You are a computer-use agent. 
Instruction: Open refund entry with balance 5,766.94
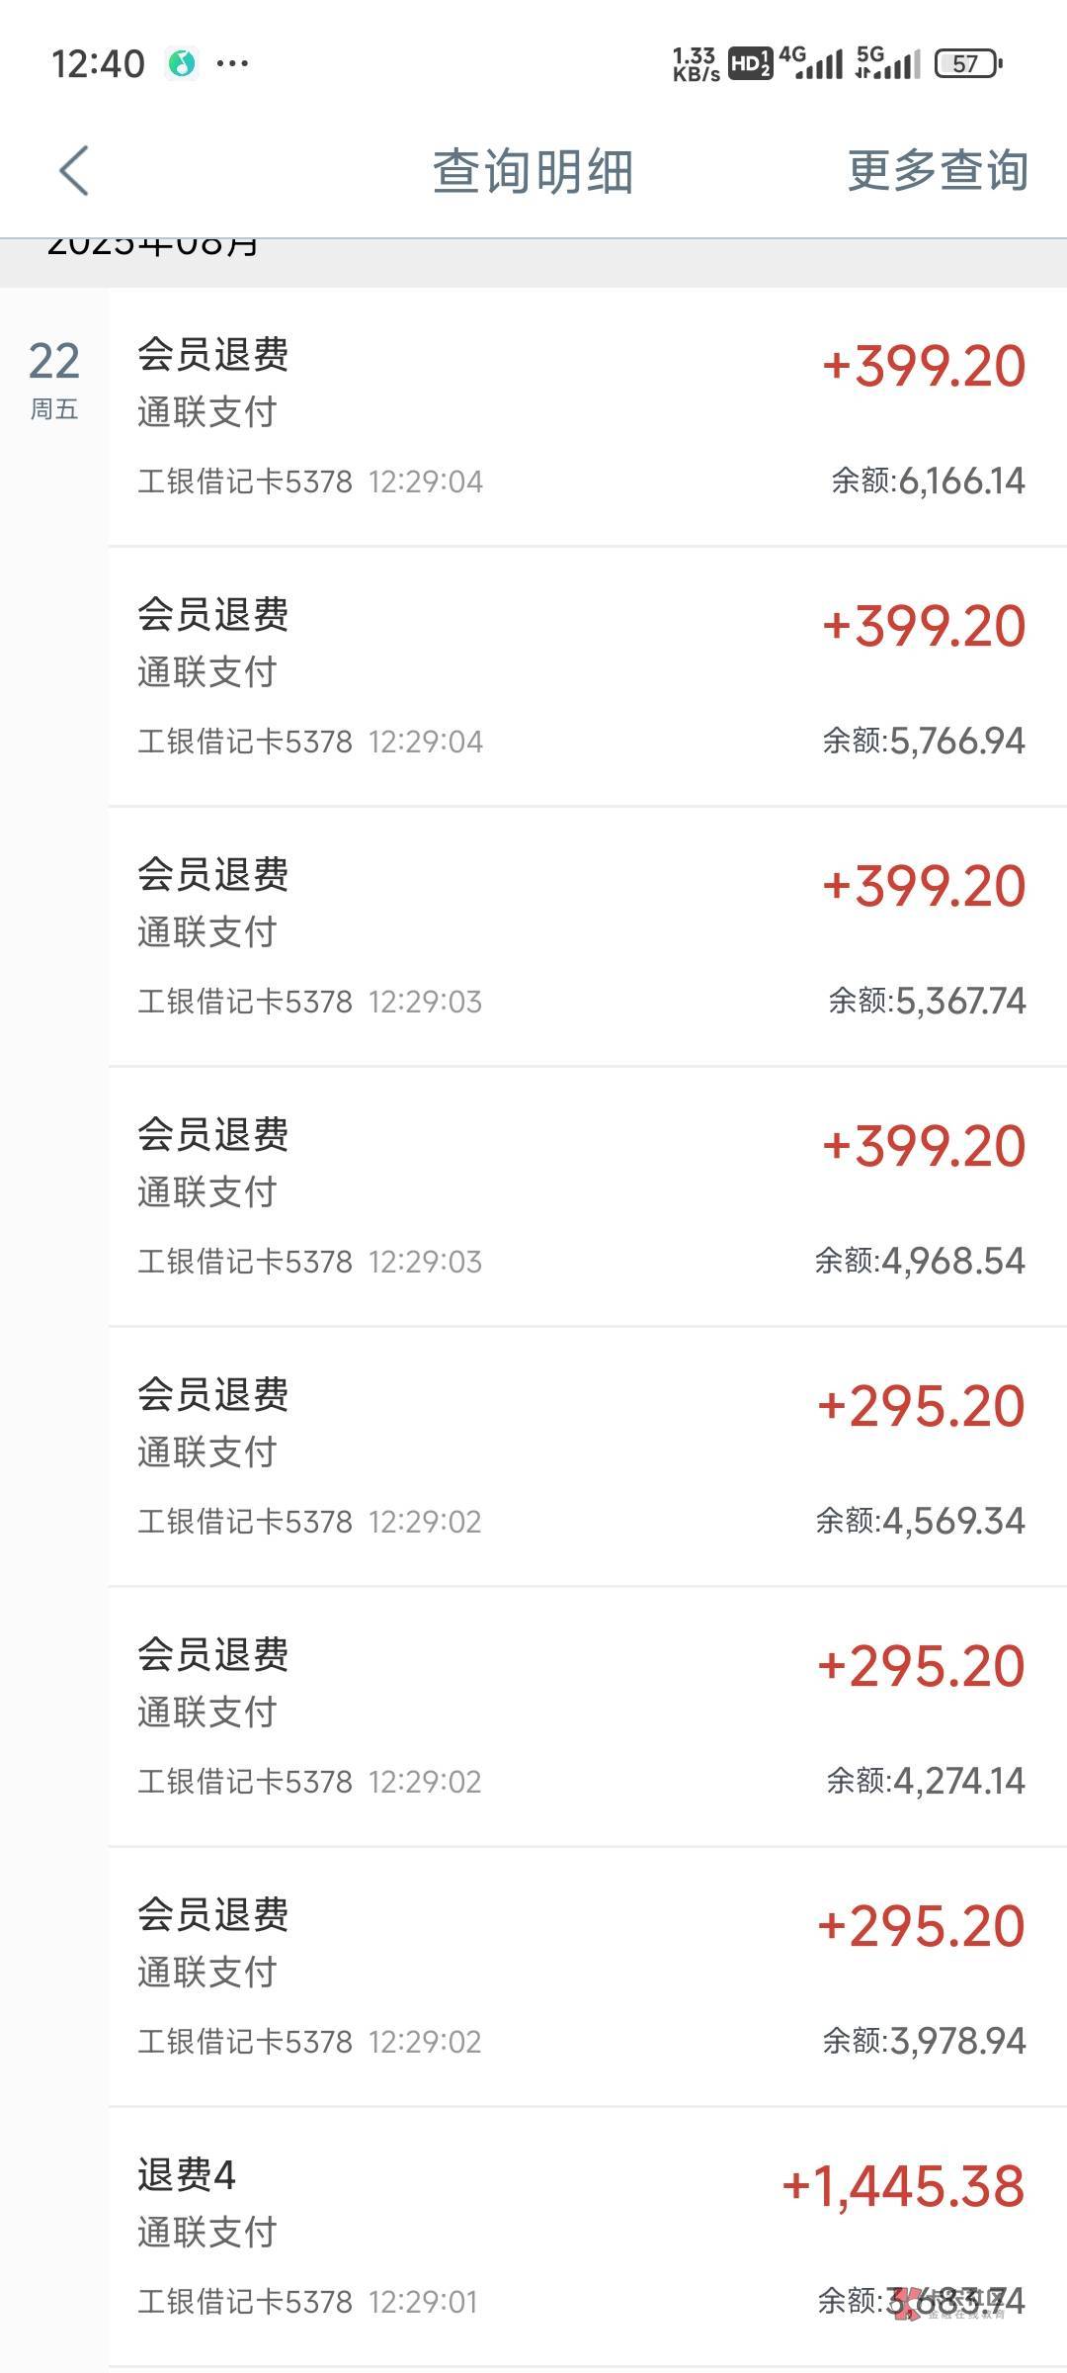coord(583,676)
